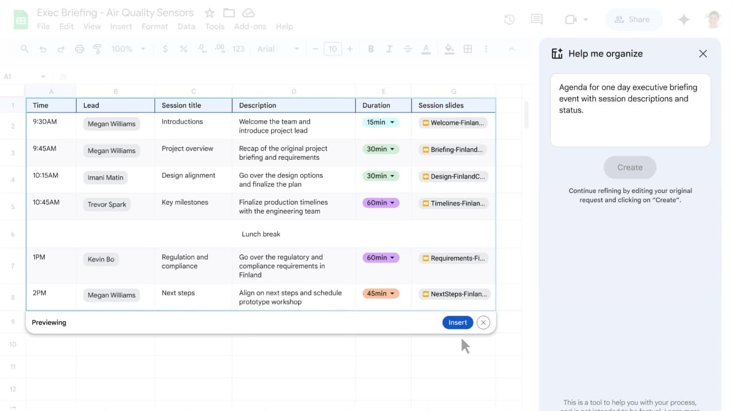This screenshot has height=411, width=732.
Task: Toggle italic text formatting
Action: click(389, 49)
